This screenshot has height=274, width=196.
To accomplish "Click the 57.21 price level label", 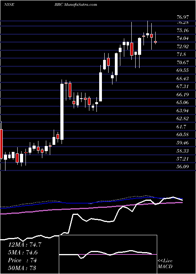I will pos(183,159).
